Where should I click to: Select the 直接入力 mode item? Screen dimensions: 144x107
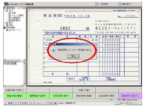point(11,103)
